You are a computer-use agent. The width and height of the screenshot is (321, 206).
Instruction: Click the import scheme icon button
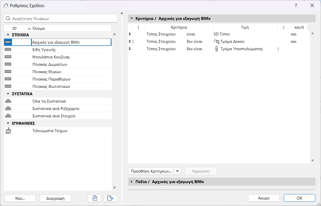94,198
